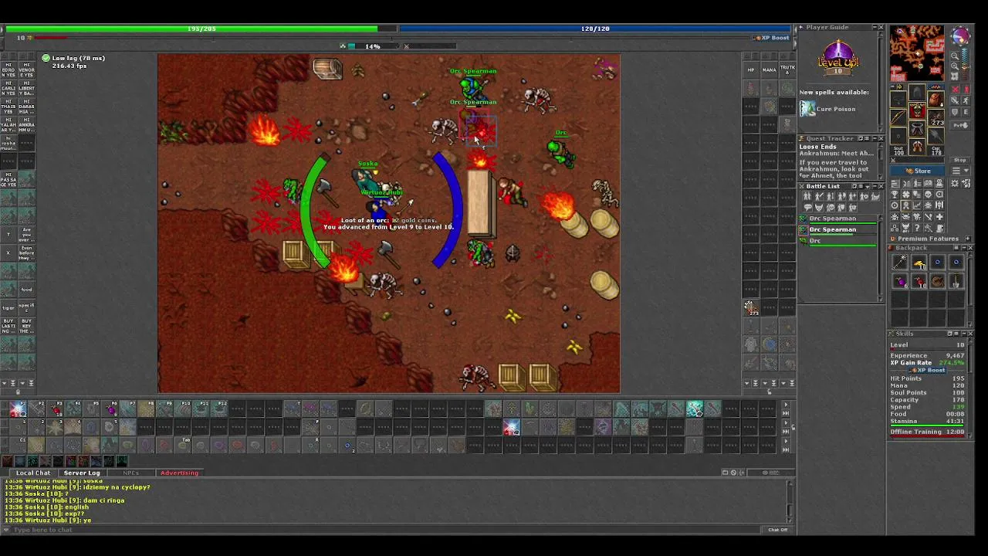Screen dimensions: 988x556
Task: Select the ammunition slot showing 273
Action: [x=936, y=117]
